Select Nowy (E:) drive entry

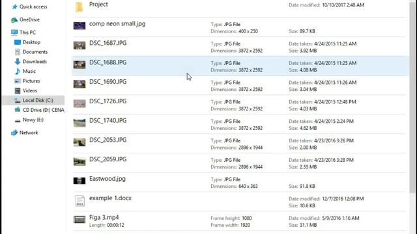(33, 120)
